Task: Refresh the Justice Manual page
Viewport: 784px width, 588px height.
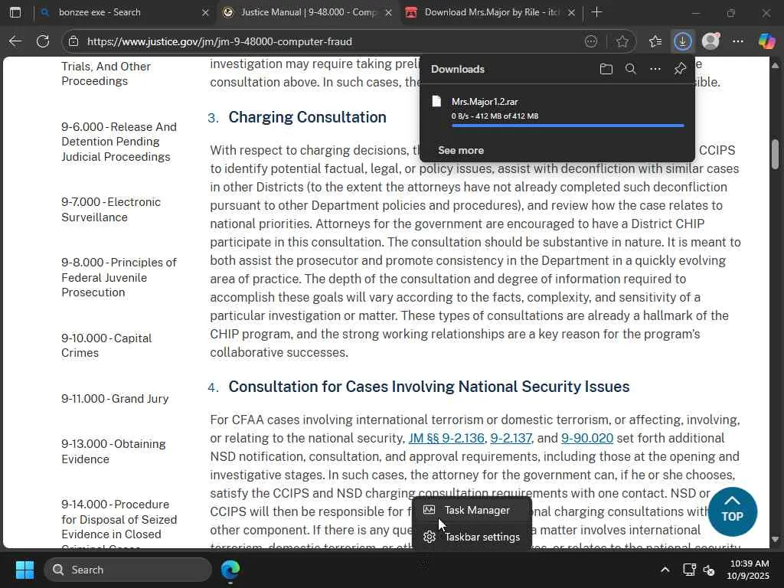Action: [43, 41]
